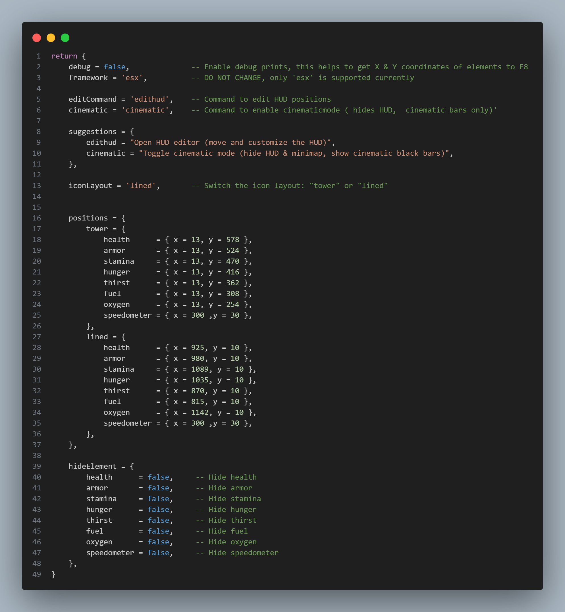This screenshot has width=565, height=612.
Task: Click the lined stamina x value 1089
Action: click(x=200, y=369)
